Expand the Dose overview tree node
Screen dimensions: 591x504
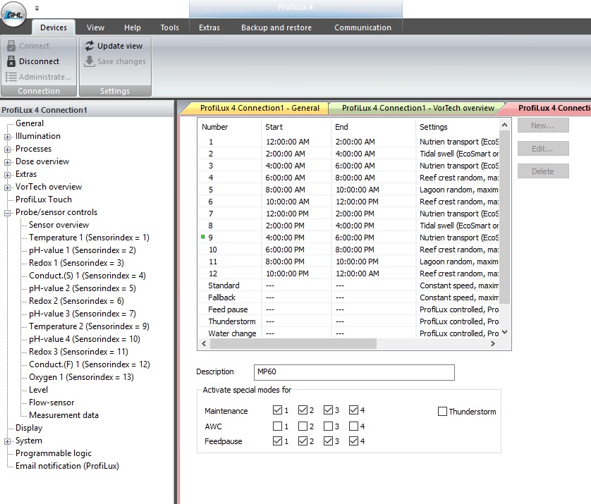7,162
